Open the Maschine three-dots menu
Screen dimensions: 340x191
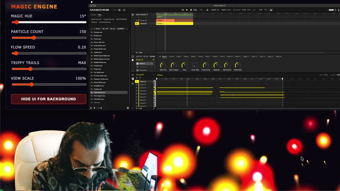[x=115, y=10]
